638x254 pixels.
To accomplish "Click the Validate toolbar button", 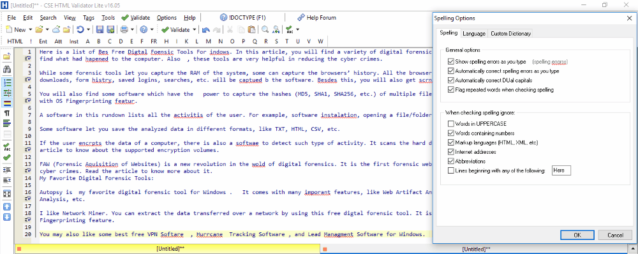I will click(x=176, y=30).
